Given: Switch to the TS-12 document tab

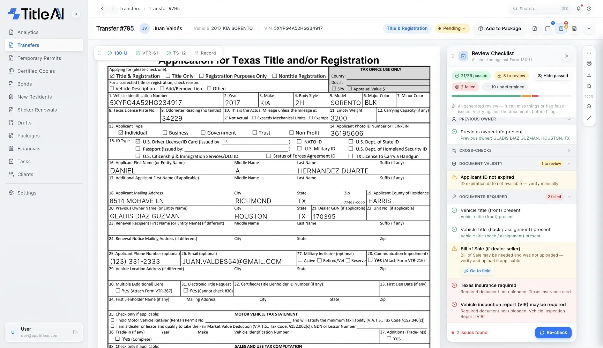Looking at the screenshot, I should [176, 53].
